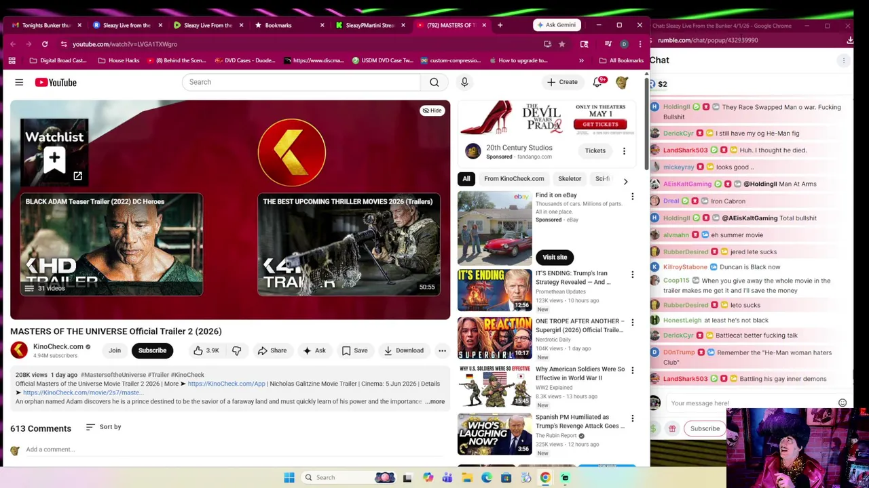Open the Why American Soldiers video thumbnail
Image resolution: width=869 pixels, height=488 pixels.
tap(495, 386)
